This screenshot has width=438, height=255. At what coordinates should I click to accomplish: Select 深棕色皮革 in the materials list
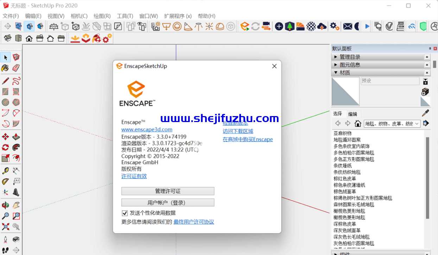[345, 224]
